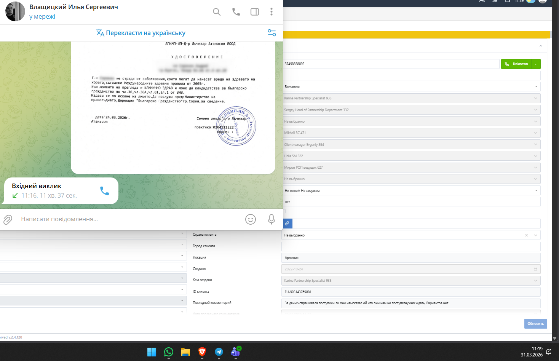Clear the Страна клиента selection with X
Screen dimensions: 559x361
[x=527, y=235]
